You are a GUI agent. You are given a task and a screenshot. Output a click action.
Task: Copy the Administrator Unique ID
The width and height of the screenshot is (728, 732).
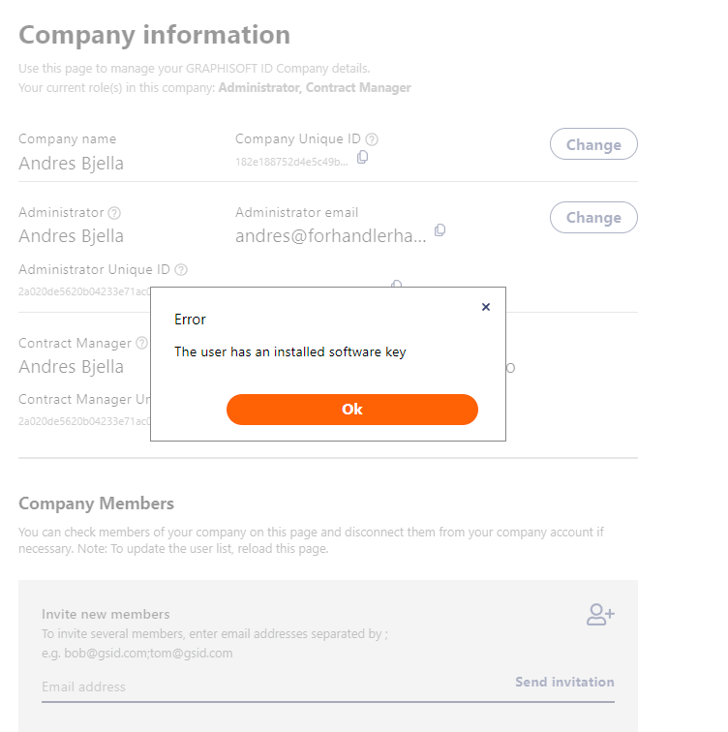tap(396, 285)
